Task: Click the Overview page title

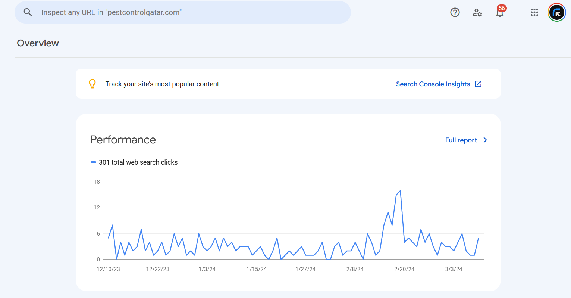Action: coord(38,43)
